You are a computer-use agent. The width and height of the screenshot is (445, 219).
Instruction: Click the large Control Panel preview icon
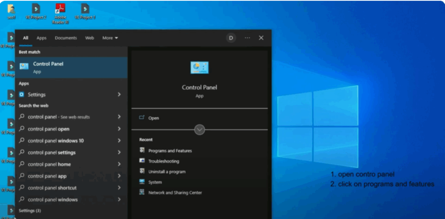click(x=199, y=67)
